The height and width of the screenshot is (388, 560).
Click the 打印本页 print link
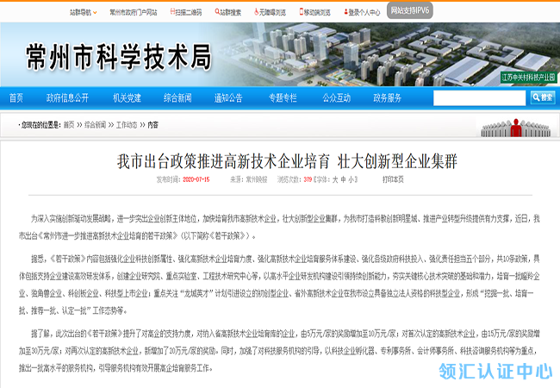point(393,179)
